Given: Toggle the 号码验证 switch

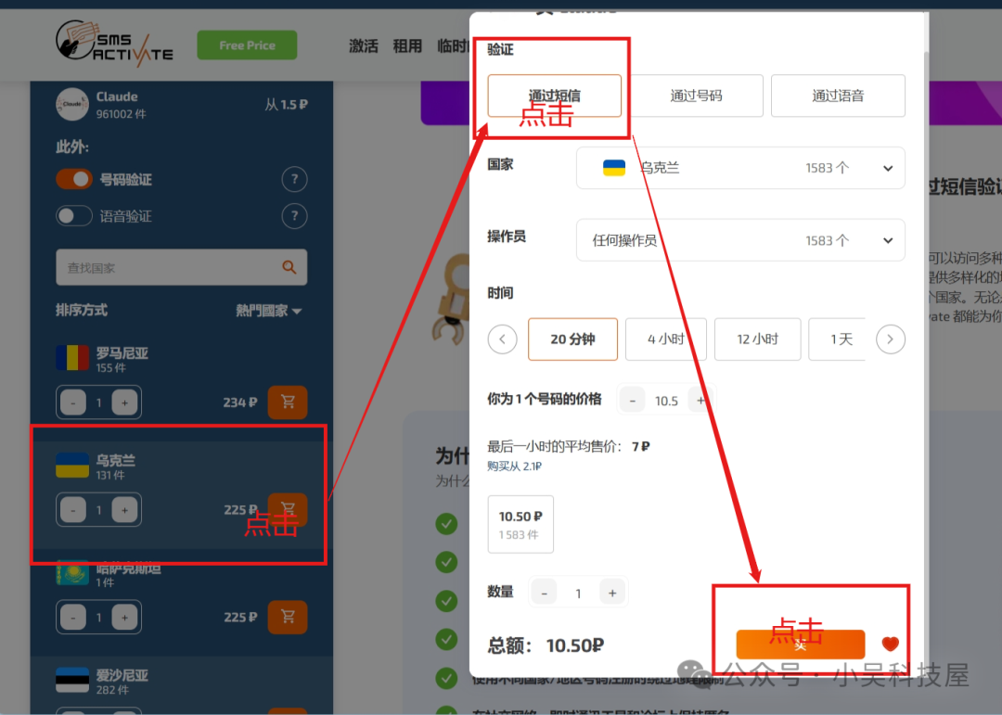Looking at the screenshot, I should [x=74, y=180].
